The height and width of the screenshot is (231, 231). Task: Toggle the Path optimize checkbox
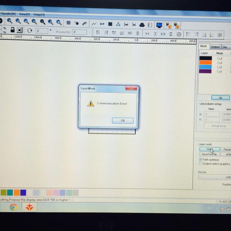click(200, 160)
